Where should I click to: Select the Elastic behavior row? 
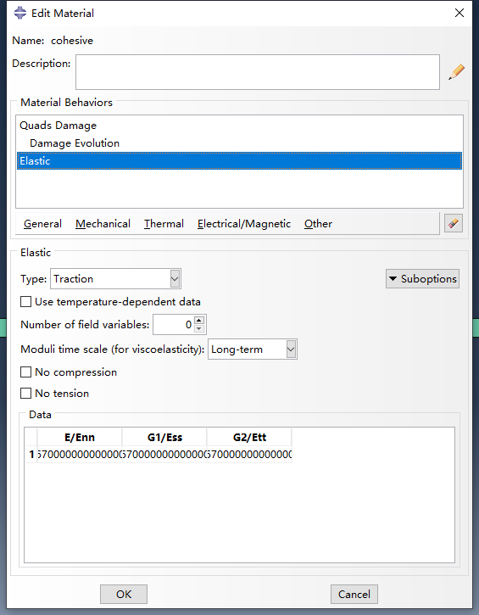click(239, 161)
